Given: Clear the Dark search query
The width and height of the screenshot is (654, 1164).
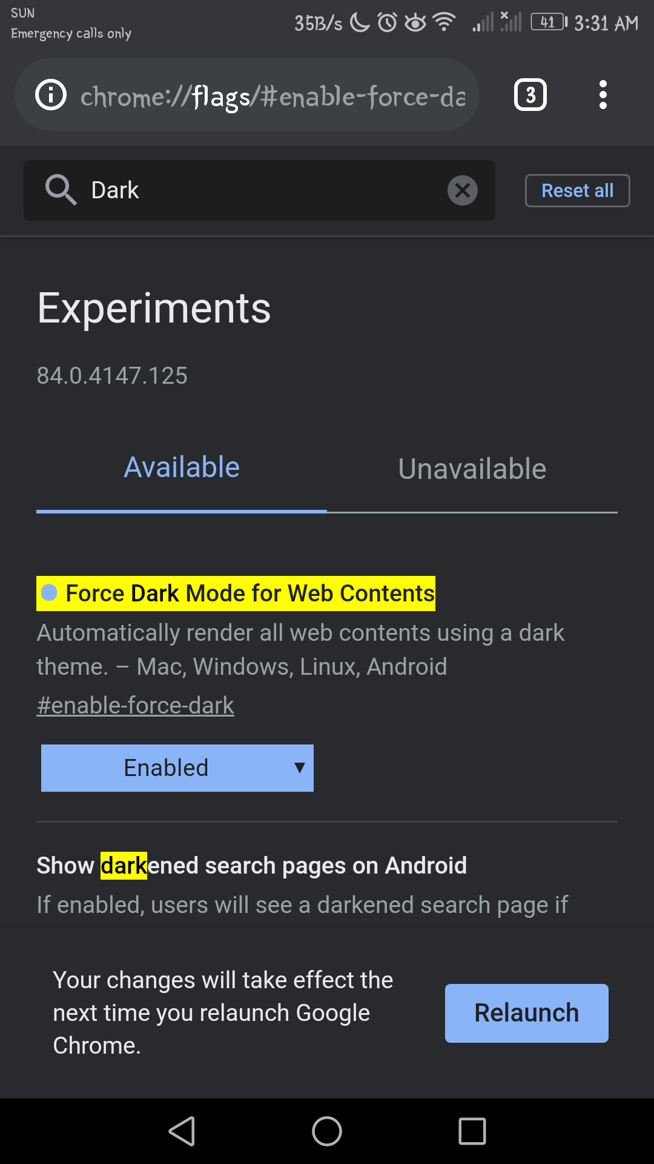Looking at the screenshot, I should (463, 190).
